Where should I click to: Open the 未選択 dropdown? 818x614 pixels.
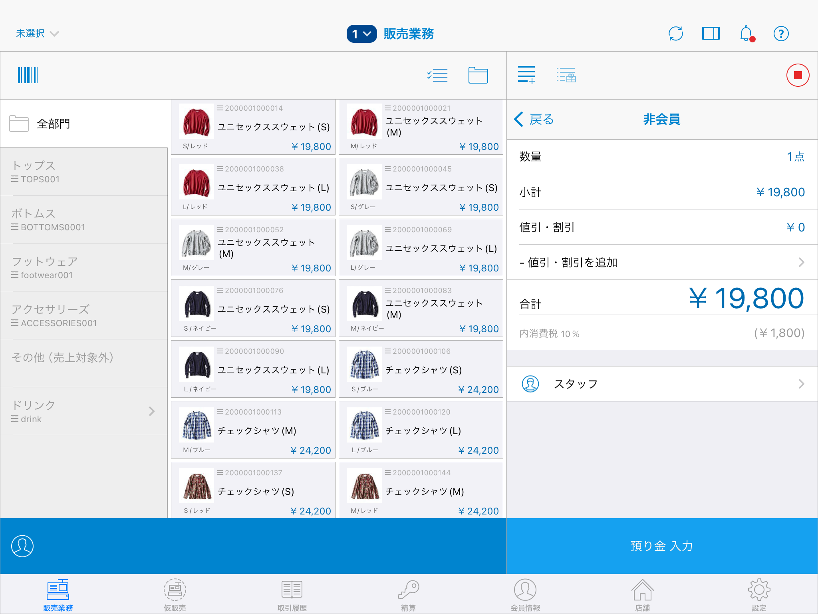click(x=37, y=34)
